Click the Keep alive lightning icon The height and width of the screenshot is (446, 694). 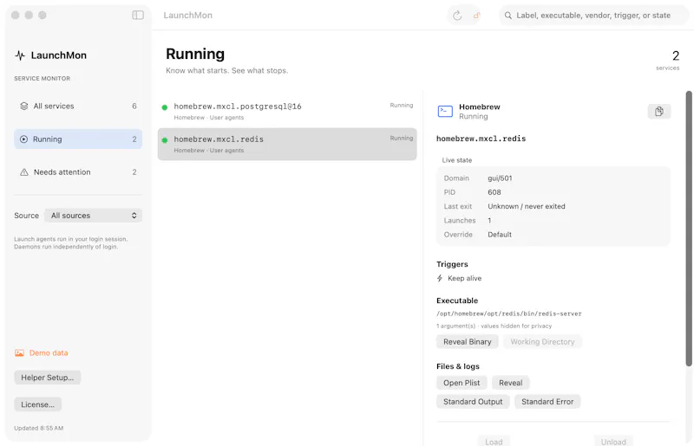[440, 278]
